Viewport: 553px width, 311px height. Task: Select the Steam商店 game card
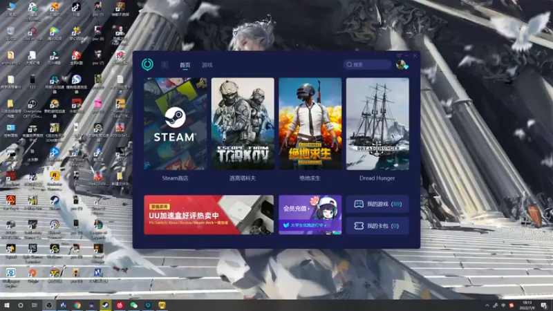(176, 124)
